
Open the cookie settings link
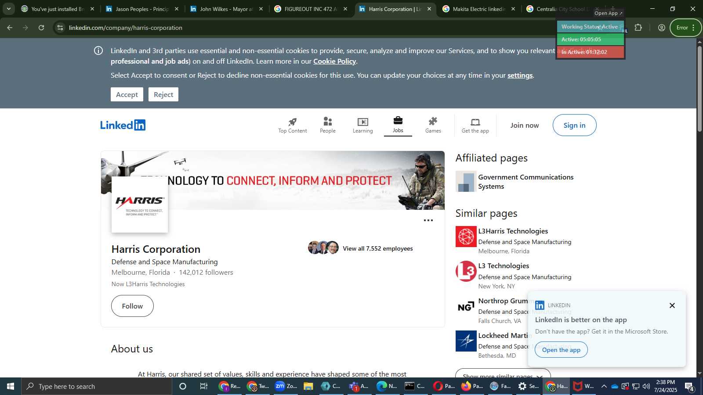(520, 75)
